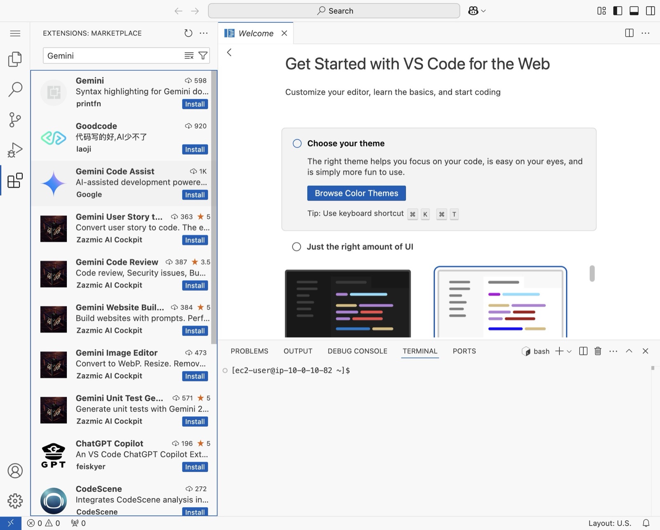Add a new terminal
Image resolution: width=660 pixels, height=530 pixels.
point(559,351)
